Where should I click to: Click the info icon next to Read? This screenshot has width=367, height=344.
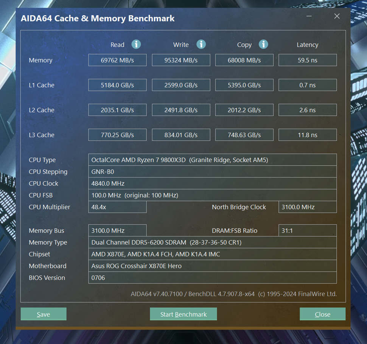click(136, 44)
